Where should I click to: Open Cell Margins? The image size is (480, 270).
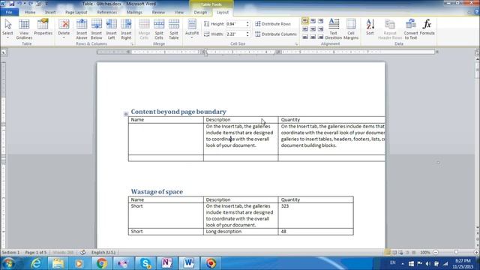tap(351, 28)
